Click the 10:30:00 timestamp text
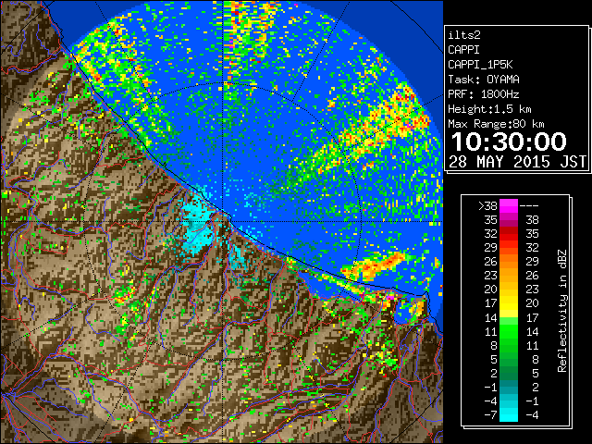Screen dimensions: 592x444 click(509, 142)
